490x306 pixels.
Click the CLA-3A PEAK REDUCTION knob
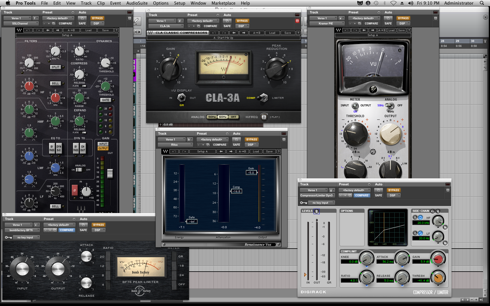point(276,69)
